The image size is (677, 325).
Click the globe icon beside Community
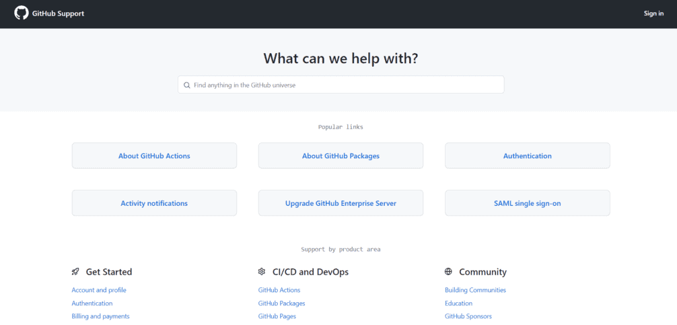click(448, 271)
